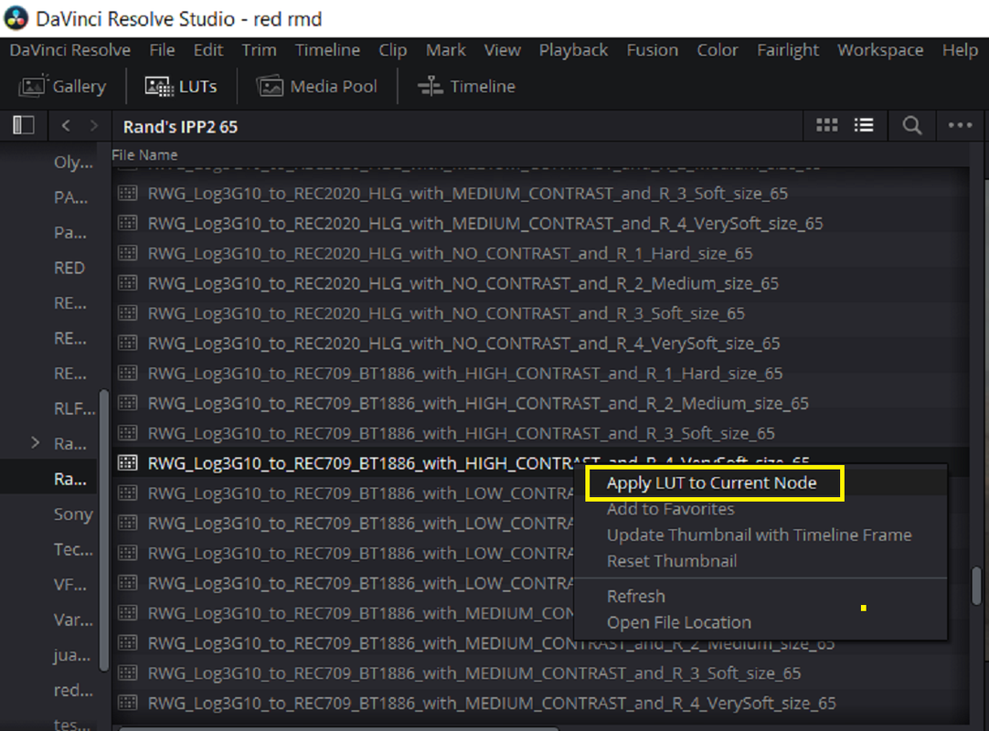
Task: Select the RED folder in sidebar
Action: [69, 268]
